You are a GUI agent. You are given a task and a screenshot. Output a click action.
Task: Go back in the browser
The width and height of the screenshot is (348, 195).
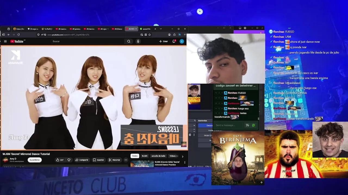[x=9, y=35]
